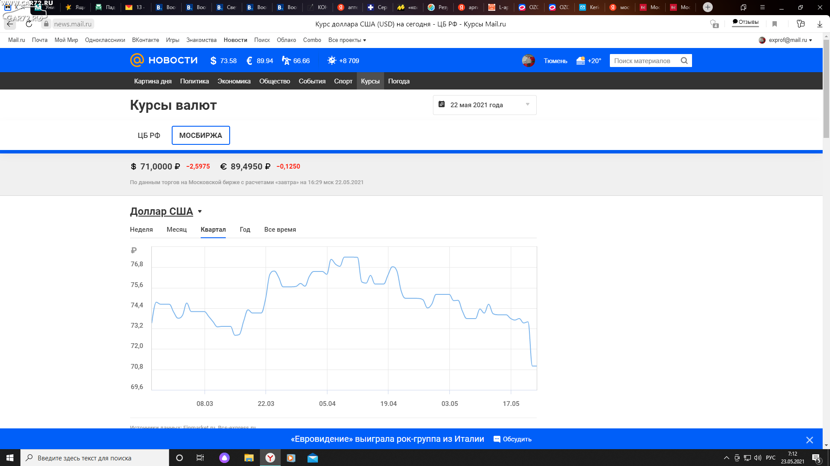
Task: Open ВКонтакте link
Action: tap(145, 40)
